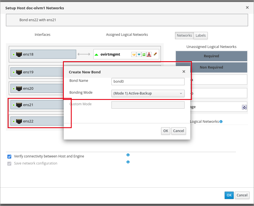Show info for Verify connectivity option
The width and height of the screenshot is (254, 206).
pyautogui.click(x=128, y=155)
